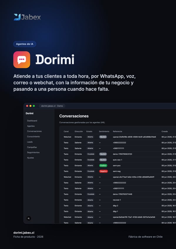Click the red Negativo badge
Screen dimensions: 176x249
104,171
